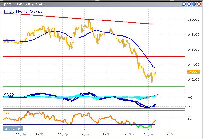Click the 16/Чт date on time axis
Image resolution: width=203 pixels, height=139 pixels.
pos(84,134)
